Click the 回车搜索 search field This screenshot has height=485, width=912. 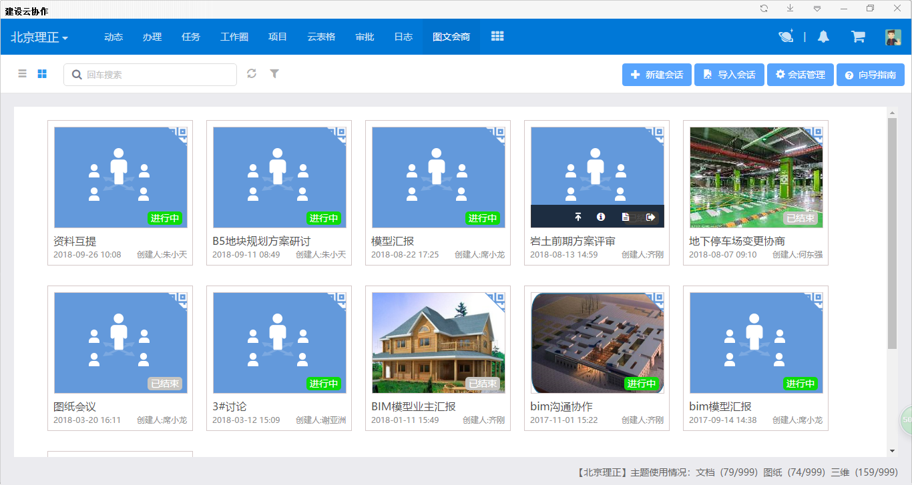[x=150, y=75]
